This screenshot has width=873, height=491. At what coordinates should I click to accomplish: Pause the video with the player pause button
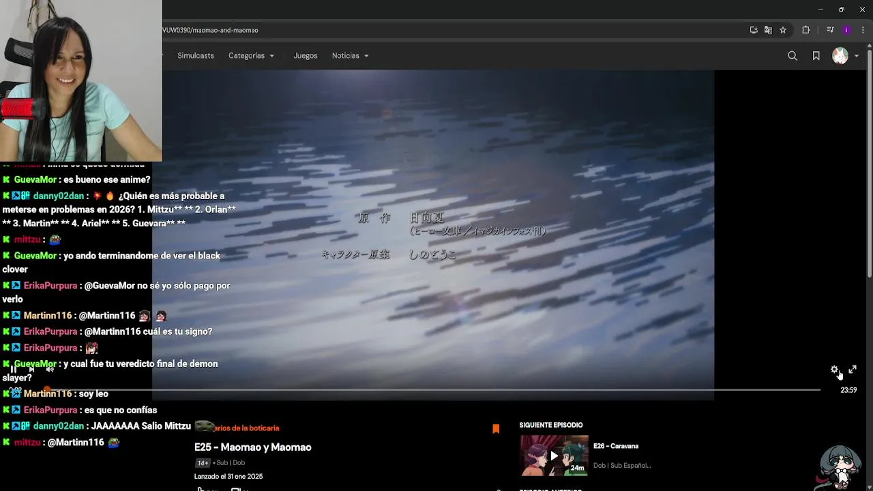pyautogui.click(x=13, y=370)
